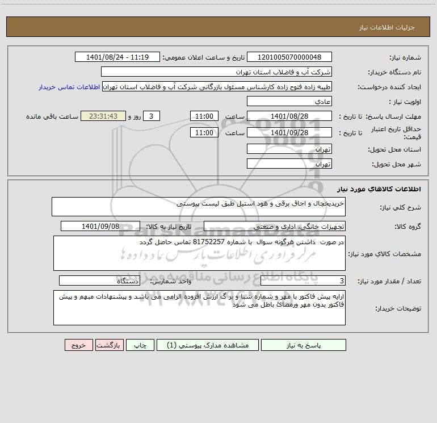Click the label توضیحات خریدار

tap(398, 308)
